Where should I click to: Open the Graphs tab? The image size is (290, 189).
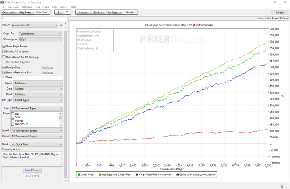(130, 12)
